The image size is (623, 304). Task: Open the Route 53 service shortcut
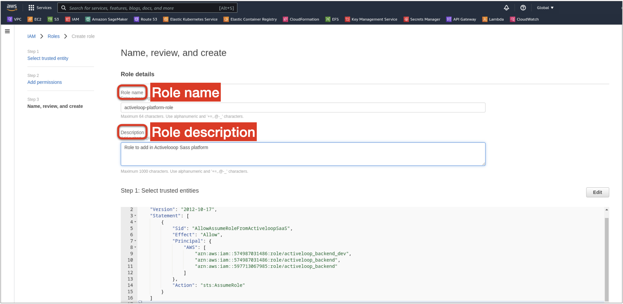coord(145,19)
